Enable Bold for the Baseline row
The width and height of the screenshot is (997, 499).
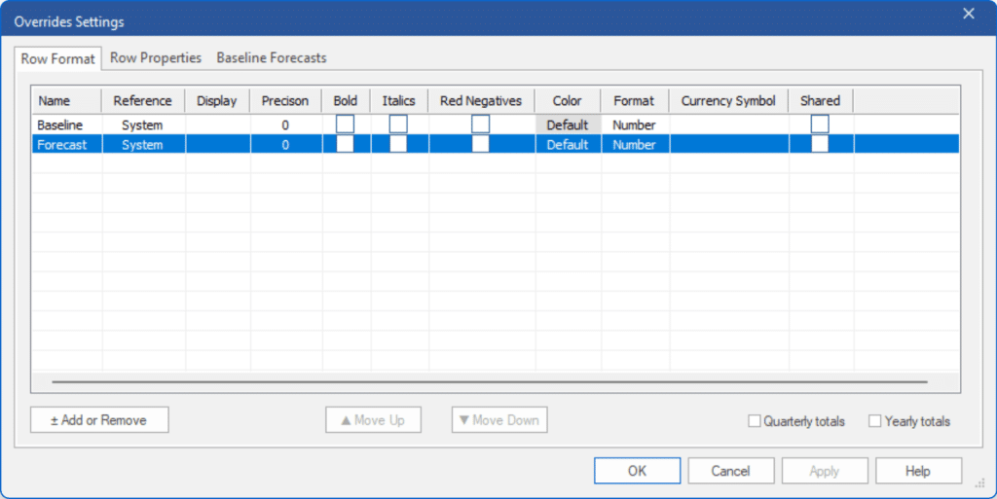345,125
